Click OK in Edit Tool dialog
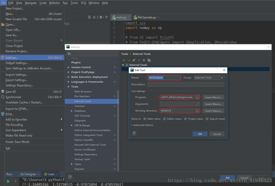 click(x=200, y=134)
